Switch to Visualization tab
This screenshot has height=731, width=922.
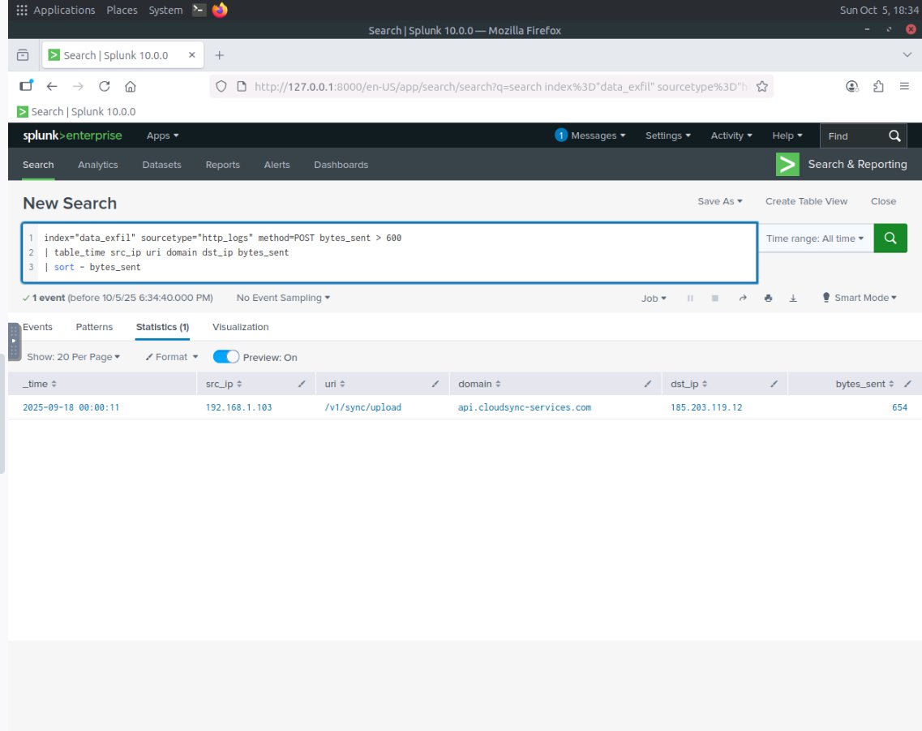tap(241, 327)
